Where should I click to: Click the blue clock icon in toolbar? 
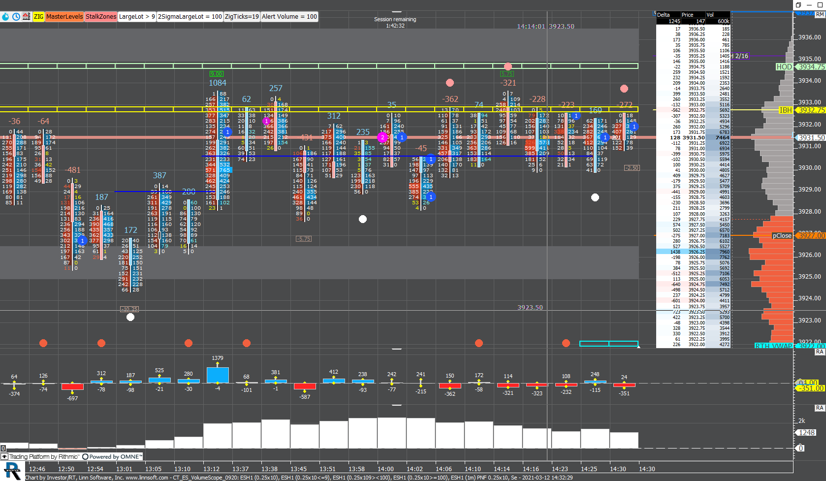click(x=16, y=17)
